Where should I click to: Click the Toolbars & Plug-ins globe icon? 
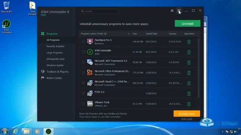click(x=43, y=72)
